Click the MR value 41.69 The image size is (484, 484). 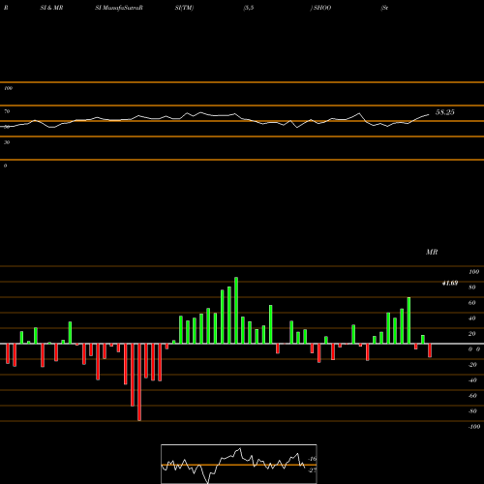point(450,284)
